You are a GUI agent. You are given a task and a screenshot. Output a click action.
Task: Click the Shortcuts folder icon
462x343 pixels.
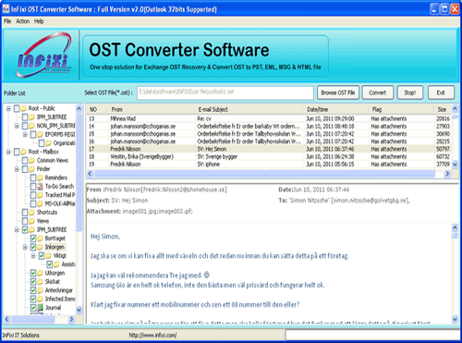tap(31, 213)
